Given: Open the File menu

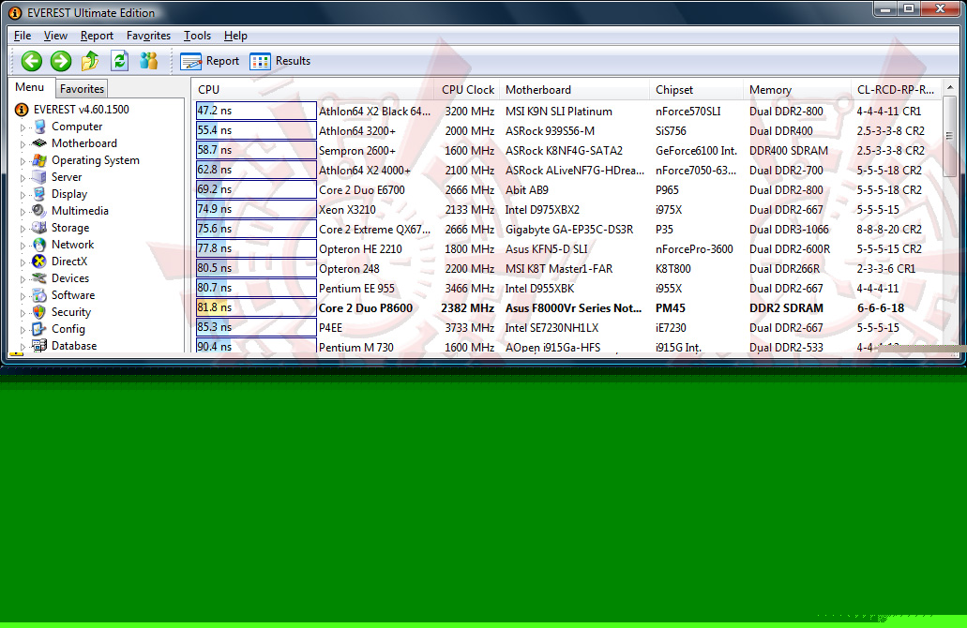Looking at the screenshot, I should pyautogui.click(x=23, y=36).
